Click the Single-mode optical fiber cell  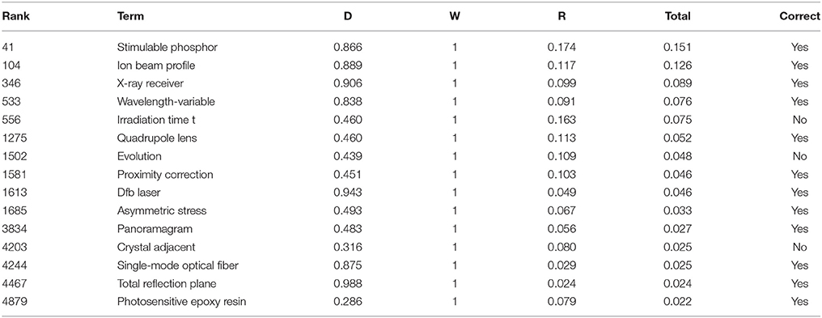(178, 265)
